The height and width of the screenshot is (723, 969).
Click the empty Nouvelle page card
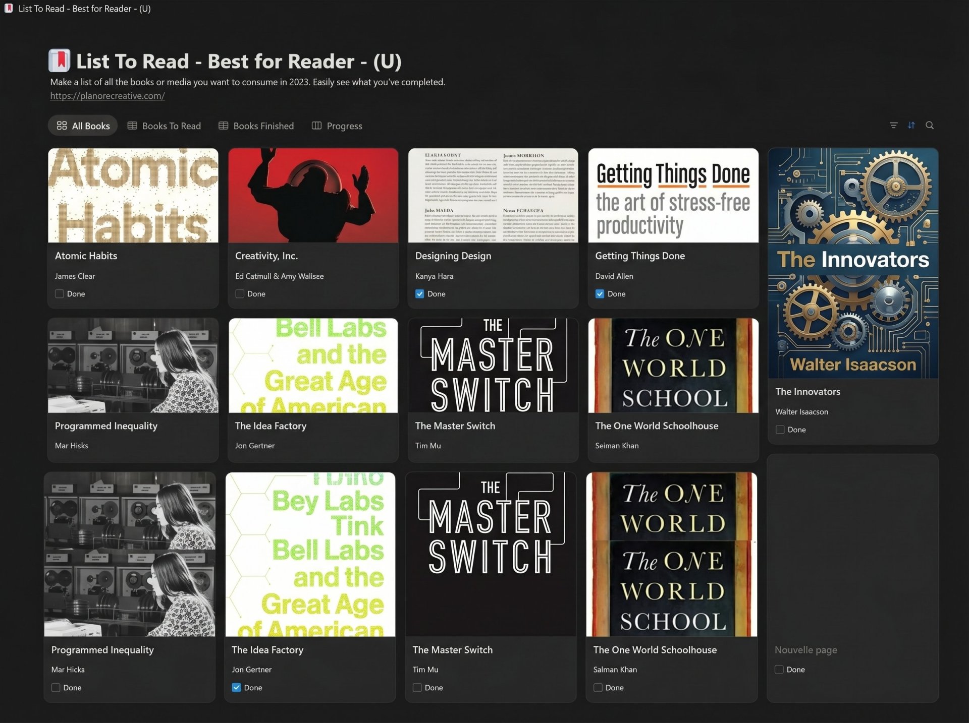click(x=852, y=550)
